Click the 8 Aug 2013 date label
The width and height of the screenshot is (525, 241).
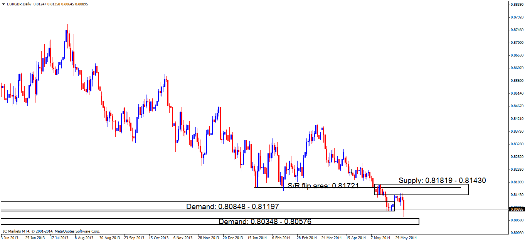(84, 238)
